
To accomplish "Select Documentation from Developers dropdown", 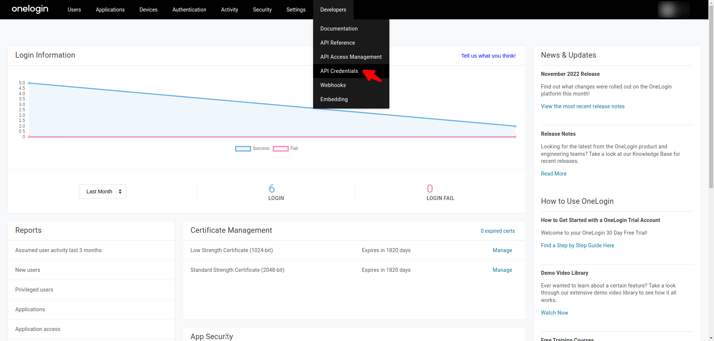I will pos(351,29).
